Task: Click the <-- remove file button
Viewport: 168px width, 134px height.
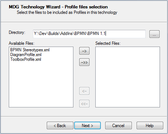Action: tap(84, 91)
